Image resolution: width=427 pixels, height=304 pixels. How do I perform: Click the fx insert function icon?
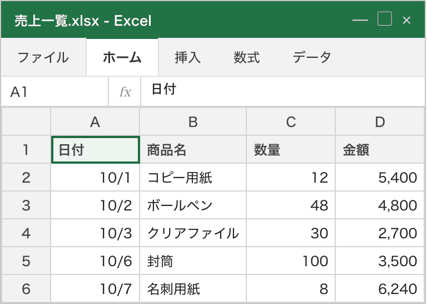tap(125, 92)
